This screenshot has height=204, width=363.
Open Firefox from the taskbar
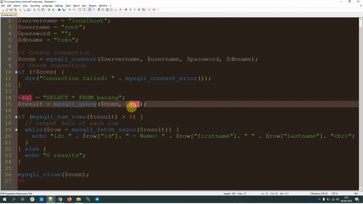pos(69,199)
